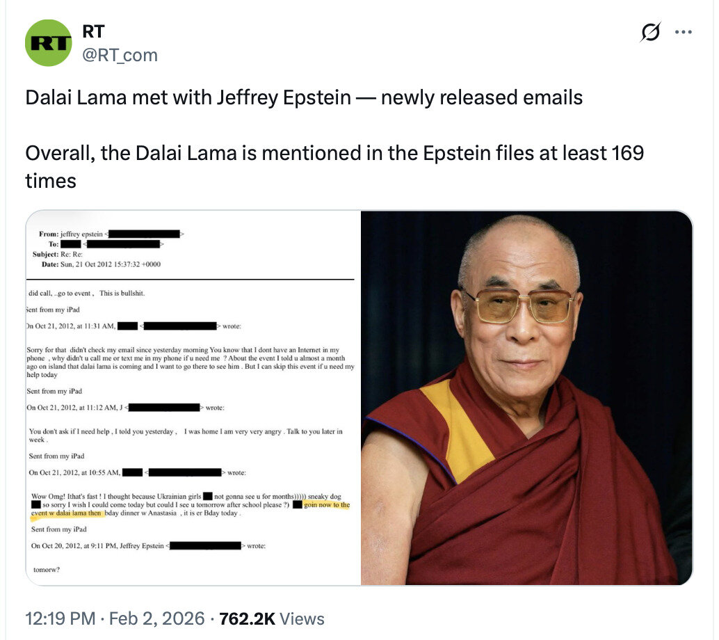Image resolution: width=719 pixels, height=640 pixels.
Task: Open the monk portrait photo
Action: [526, 398]
